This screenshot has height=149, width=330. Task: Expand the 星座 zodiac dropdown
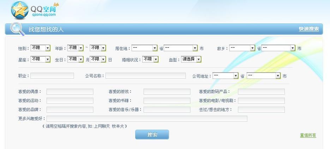40,59
